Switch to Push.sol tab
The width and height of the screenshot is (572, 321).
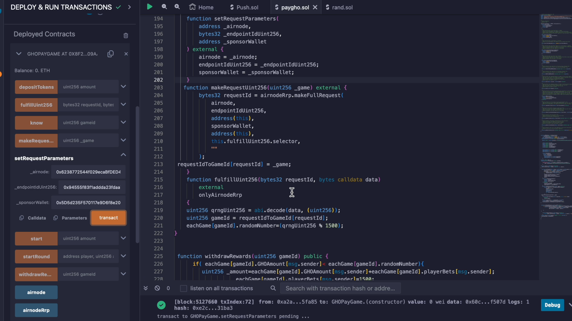(244, 7)
